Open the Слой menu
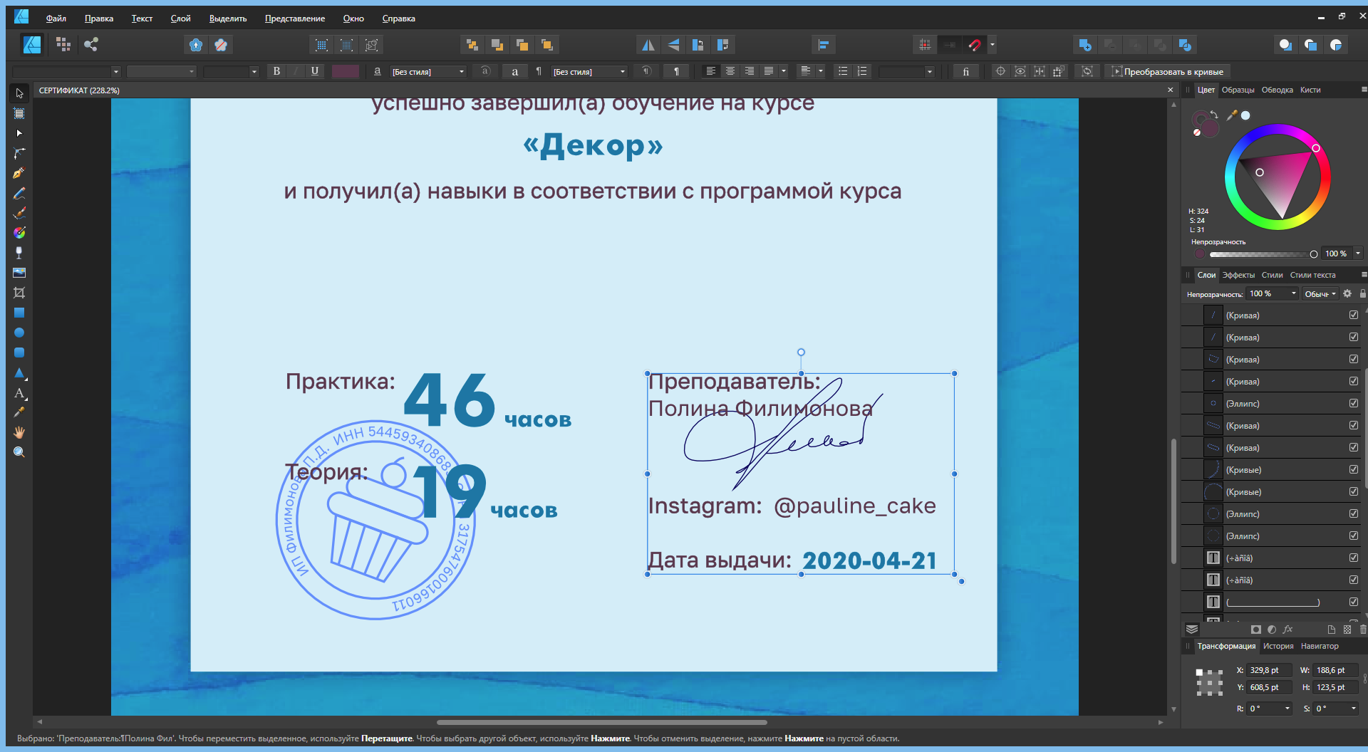 [180, 19]
